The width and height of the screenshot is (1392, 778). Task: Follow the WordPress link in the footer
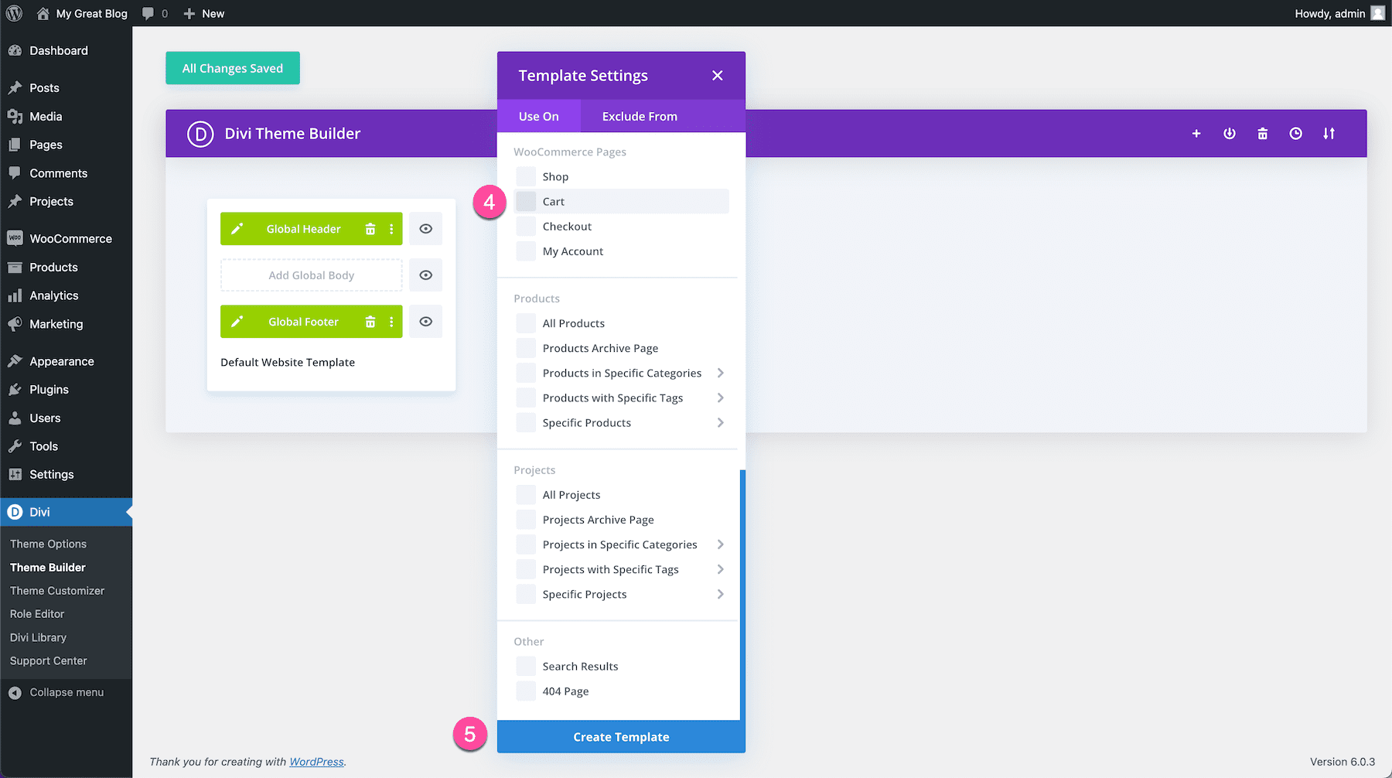pyautogui.click(x=316, y=762)
